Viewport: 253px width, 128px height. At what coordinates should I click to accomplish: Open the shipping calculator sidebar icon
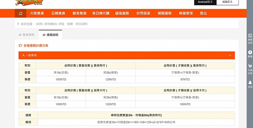250,39
